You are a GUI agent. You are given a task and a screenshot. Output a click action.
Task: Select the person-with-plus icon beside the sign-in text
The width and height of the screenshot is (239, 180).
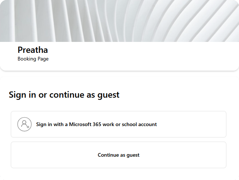pyautogui.click(x=24, y=124)
